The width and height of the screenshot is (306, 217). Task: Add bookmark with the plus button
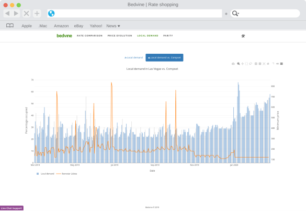pos(37,14)
